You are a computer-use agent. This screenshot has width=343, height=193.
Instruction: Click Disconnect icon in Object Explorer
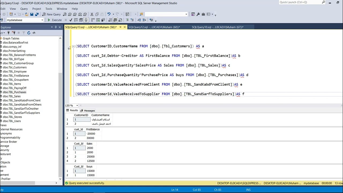tap(14, 33)
